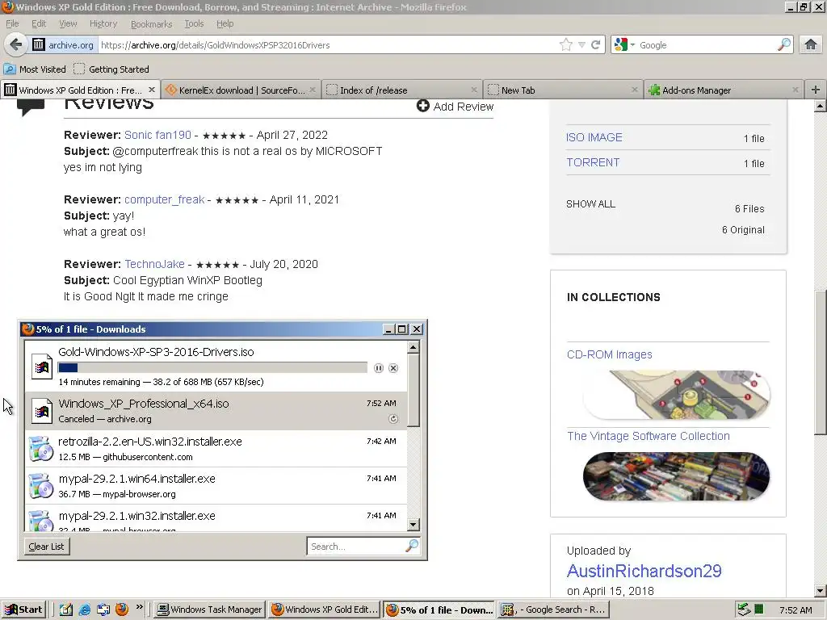827x620 pixels.
Task: Open The Vintage Software Collection link
Action: point(649,436)
